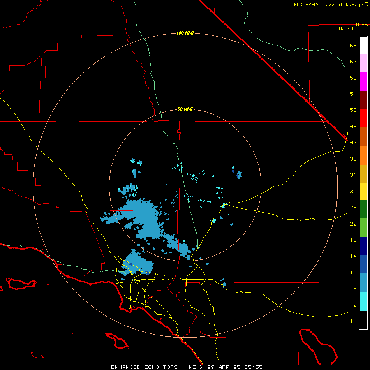This screenshot has height=370, width=370.
Task: Click the 66 value on the scale
Action: 353,46
